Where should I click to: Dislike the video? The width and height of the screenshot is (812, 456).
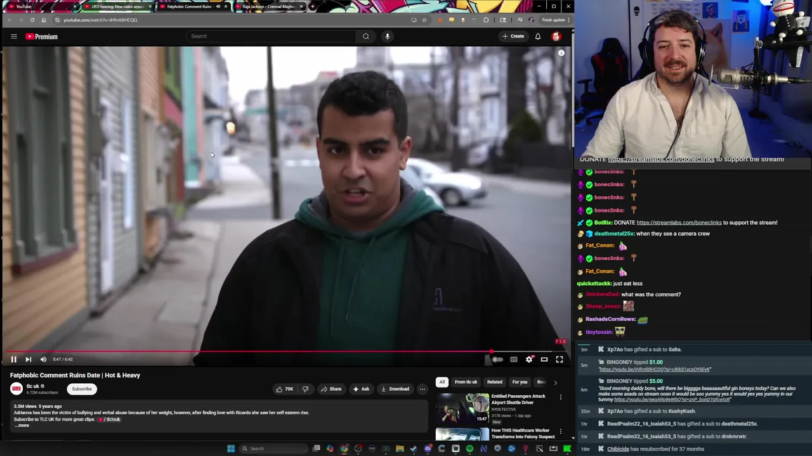coord(305,389)
